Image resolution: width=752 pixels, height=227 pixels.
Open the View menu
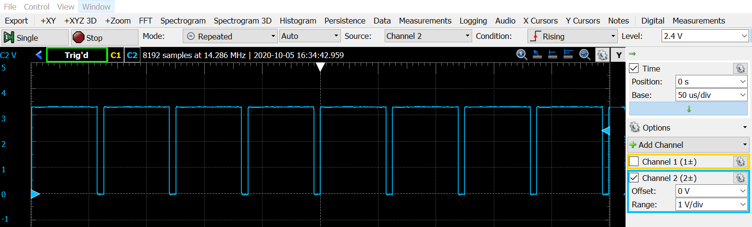65,7
